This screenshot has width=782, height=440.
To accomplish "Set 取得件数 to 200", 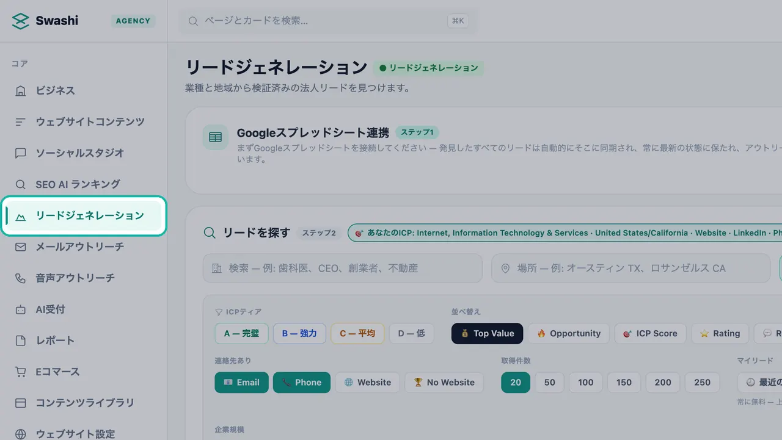I will pos(663,383).
